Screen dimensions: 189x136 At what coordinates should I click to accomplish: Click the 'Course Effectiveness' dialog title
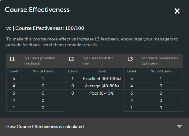pyautogui.click(x=37, y=10)
